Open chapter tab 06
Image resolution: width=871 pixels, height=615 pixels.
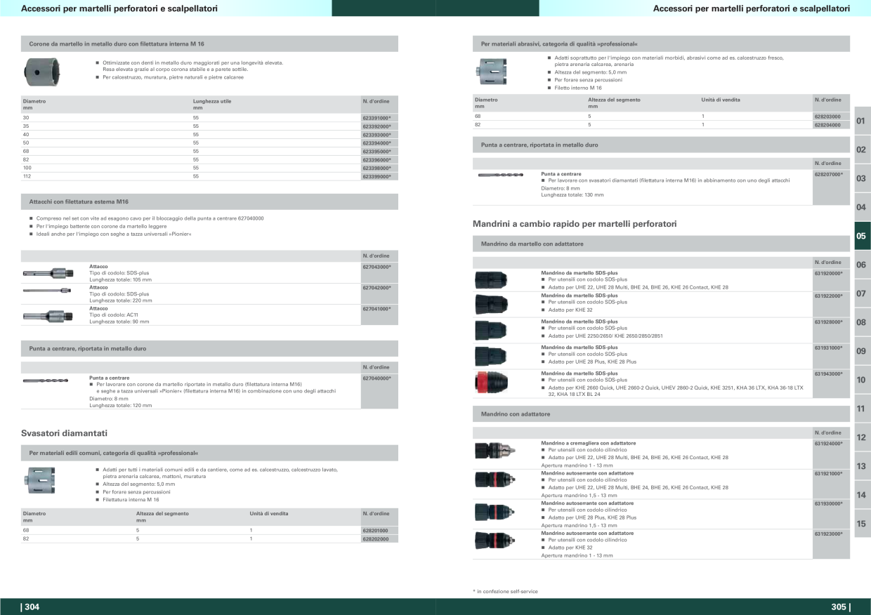[x=862, y=265]
